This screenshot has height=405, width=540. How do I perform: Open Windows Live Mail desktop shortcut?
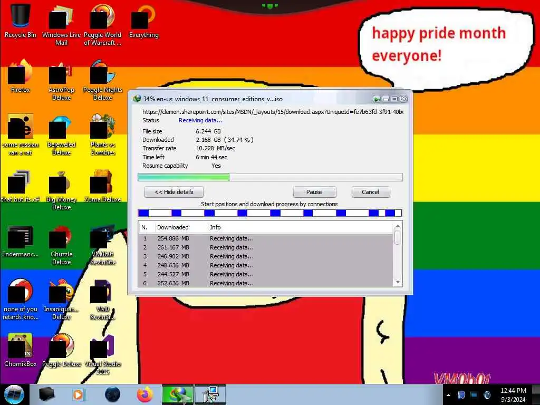pyautogui.click(x=61, y=25)
